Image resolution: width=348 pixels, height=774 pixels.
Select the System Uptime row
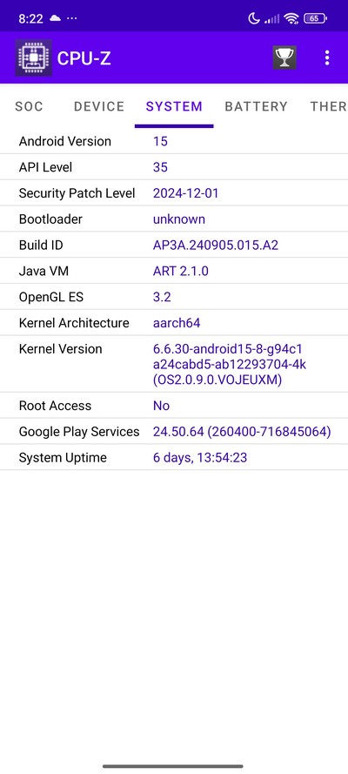point(174,458)
